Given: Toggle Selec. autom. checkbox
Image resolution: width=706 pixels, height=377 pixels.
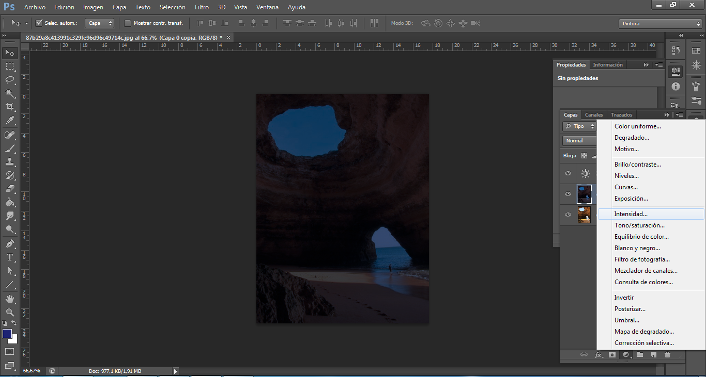Looking at the screenshot, I should click(x=39, y=23).
